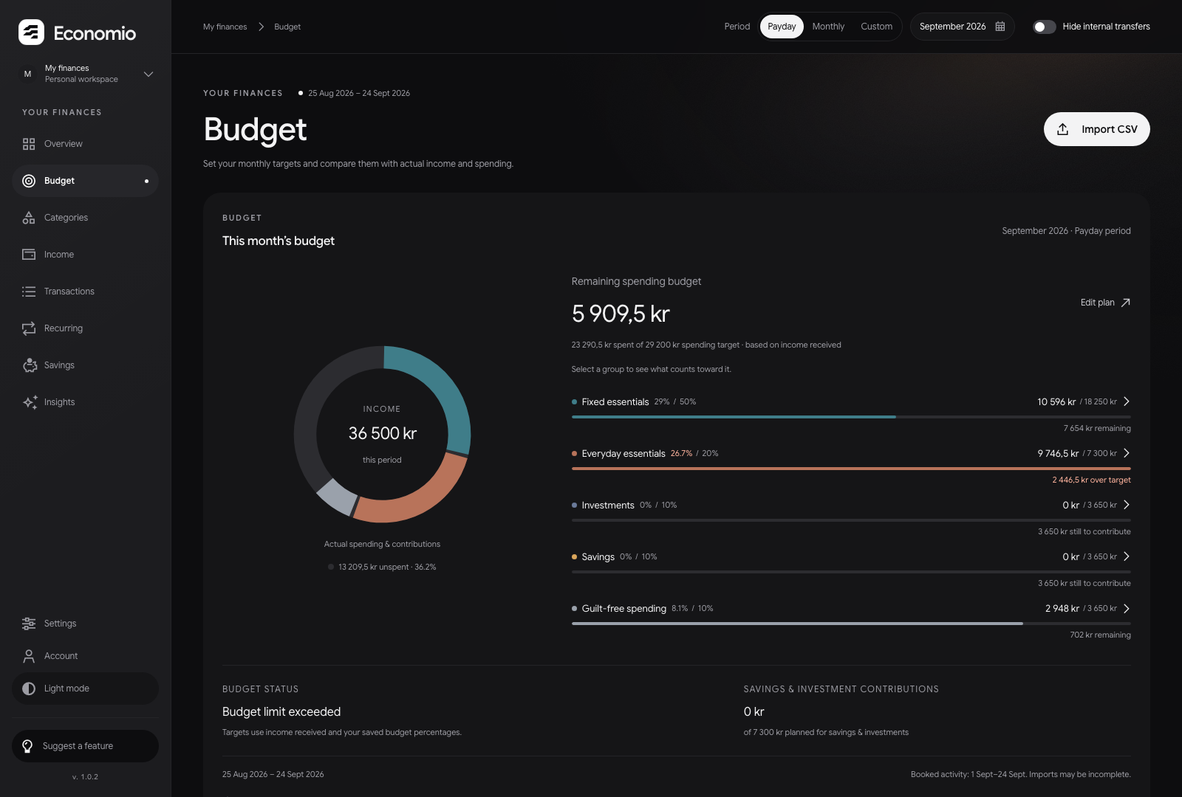Viewport: 1182px width, 797px height.
Task: Select the Payday period tab
Action: [782, 27]
